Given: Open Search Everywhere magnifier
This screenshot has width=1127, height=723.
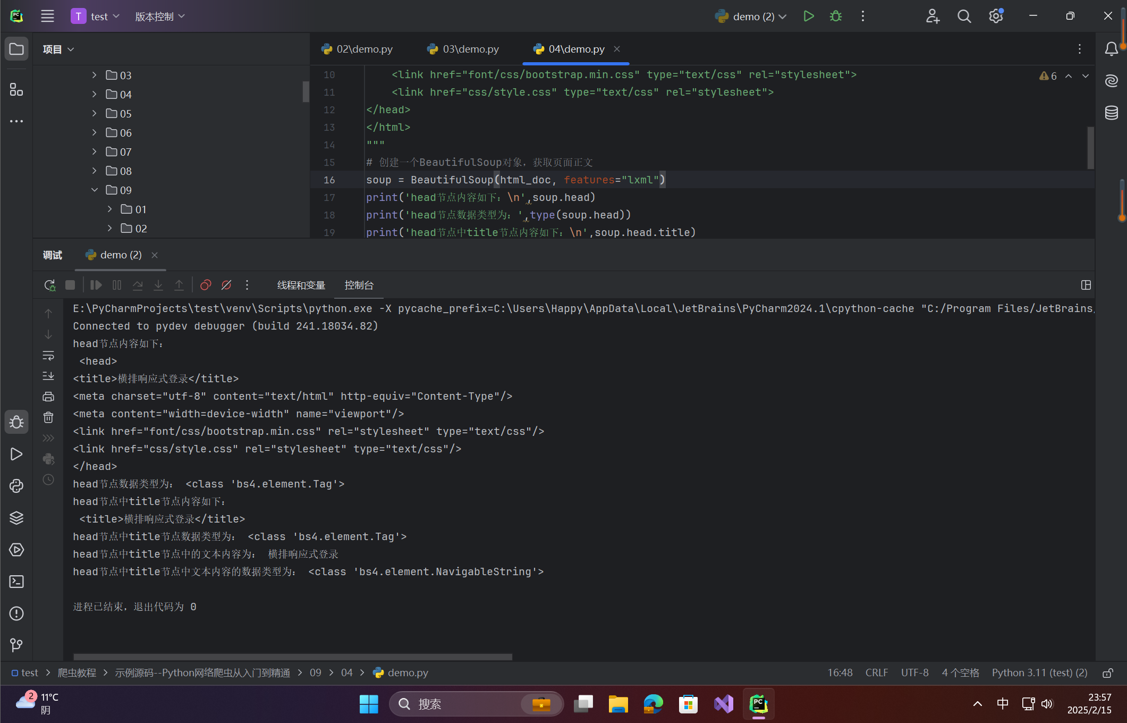Looking at the screenshot, I should (964, 16).
